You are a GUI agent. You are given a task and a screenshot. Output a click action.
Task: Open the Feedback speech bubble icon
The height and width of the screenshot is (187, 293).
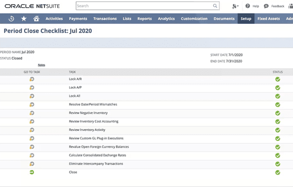(x=266, y=6)
